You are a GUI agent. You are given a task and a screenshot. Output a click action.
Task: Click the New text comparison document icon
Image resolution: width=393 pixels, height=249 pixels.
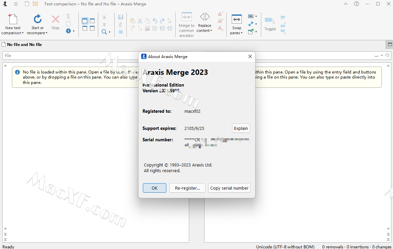[x=12, y=19]
